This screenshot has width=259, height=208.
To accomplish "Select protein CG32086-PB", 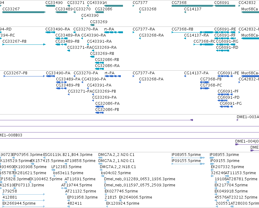I will (107, 109).
